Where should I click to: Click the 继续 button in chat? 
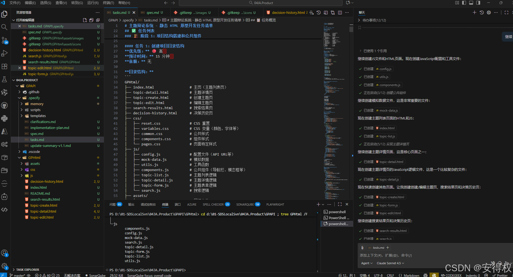pos(508,37)
